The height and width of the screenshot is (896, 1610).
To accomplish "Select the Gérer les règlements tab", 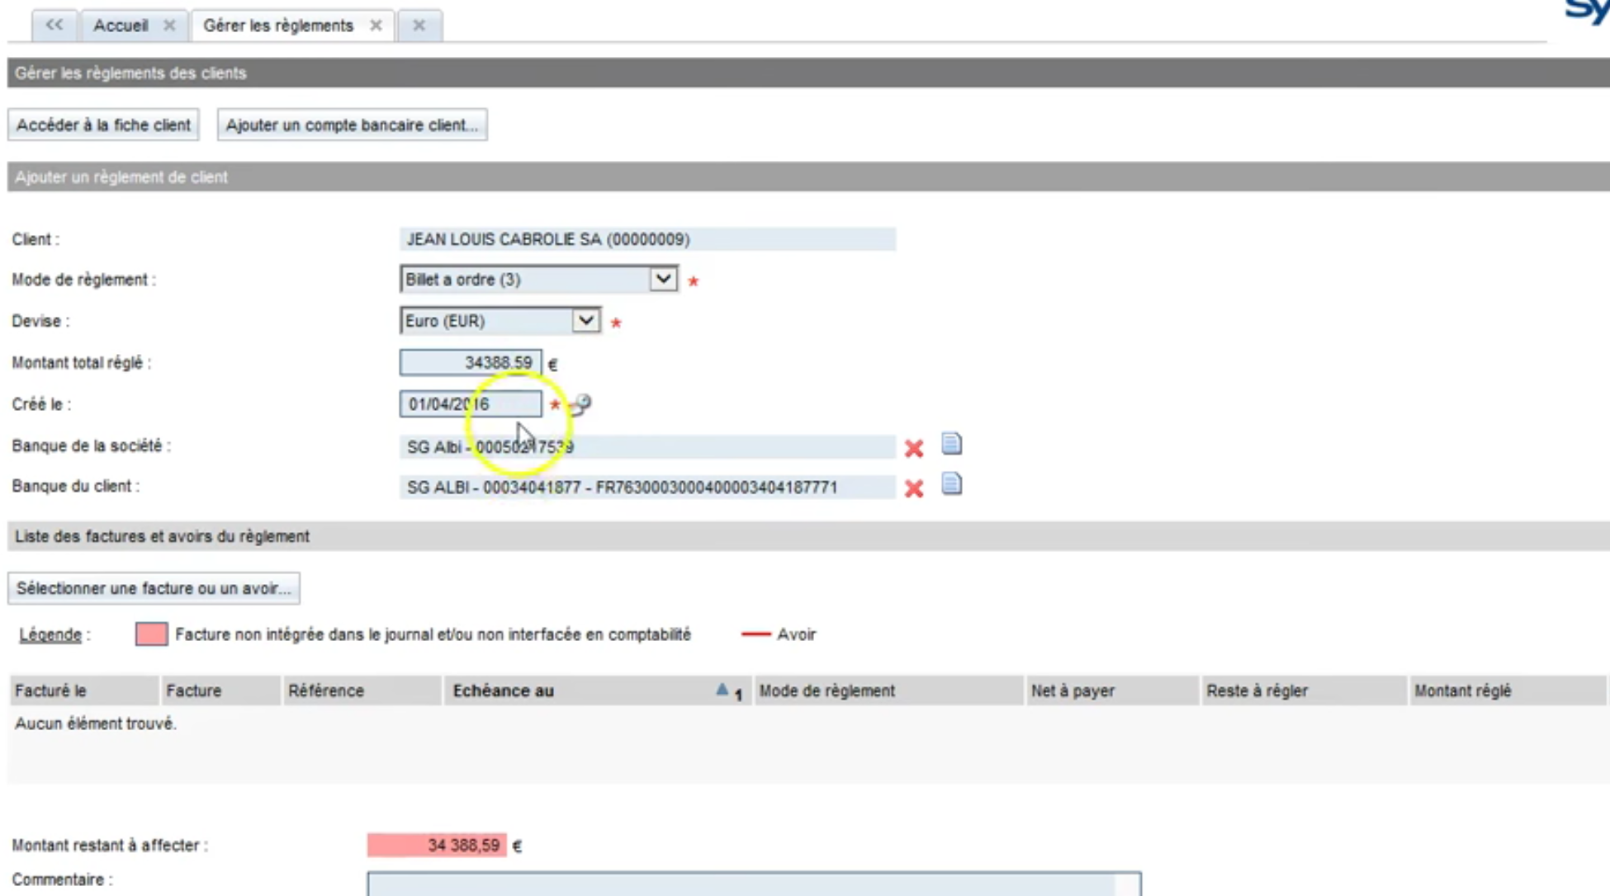I will point(278,26).
